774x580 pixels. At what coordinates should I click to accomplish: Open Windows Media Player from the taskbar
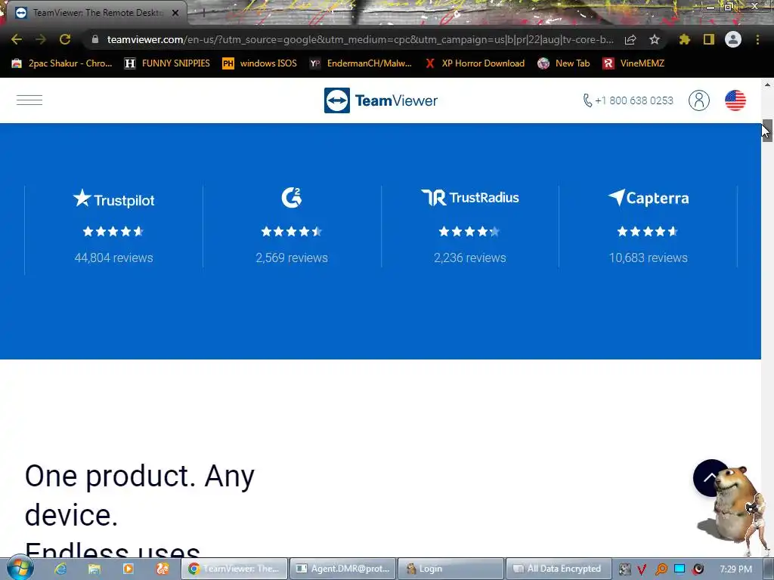point(128,569)
